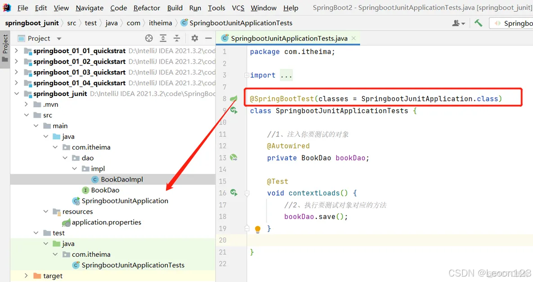533x282 pixels.
Task: Click the Build project hammer icon
Action: pyautogui.click(x=478, y=23)
